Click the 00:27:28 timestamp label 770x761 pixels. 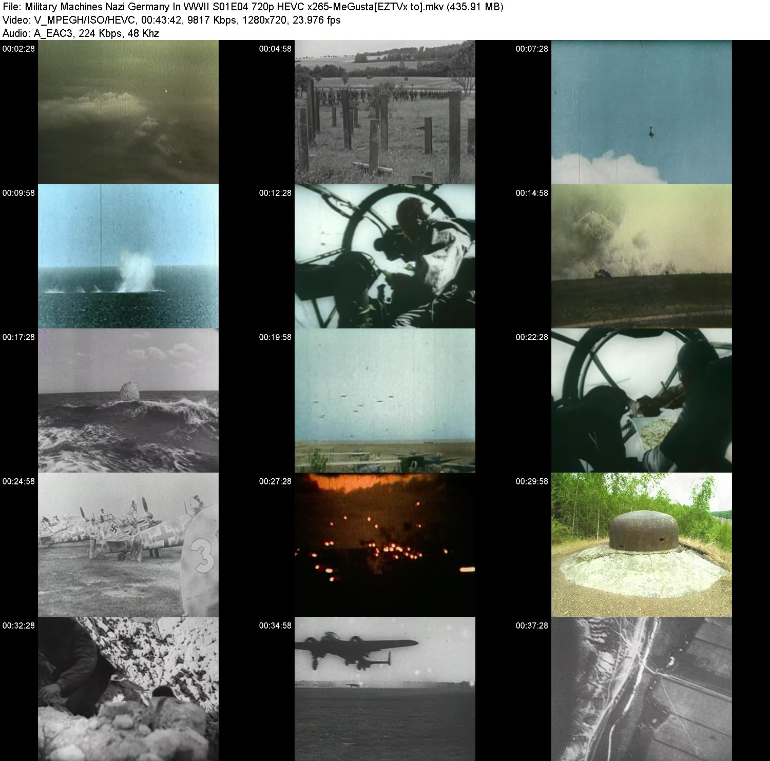275,481
